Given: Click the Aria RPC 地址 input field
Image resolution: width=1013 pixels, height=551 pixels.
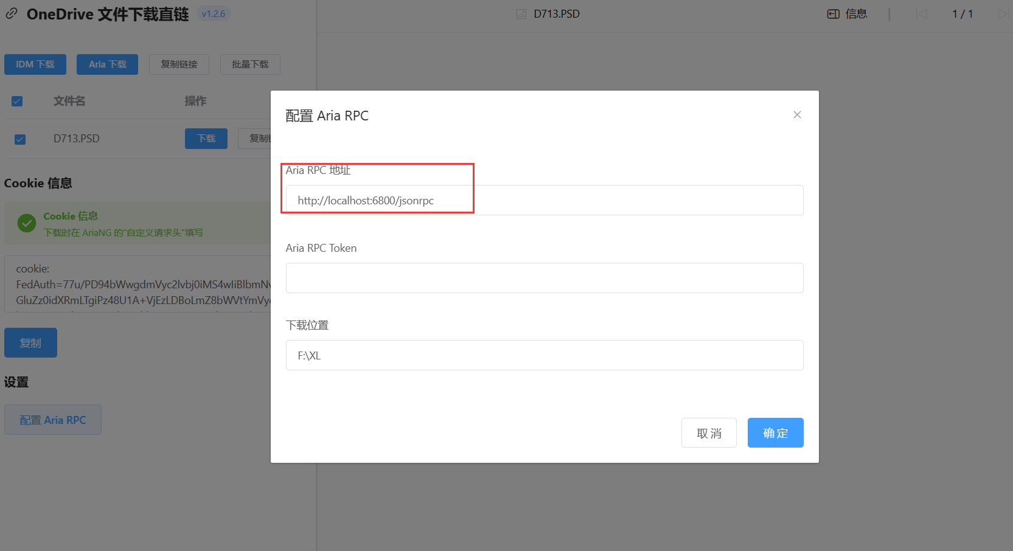Looking at the screenshot, I should coord(544,200).
